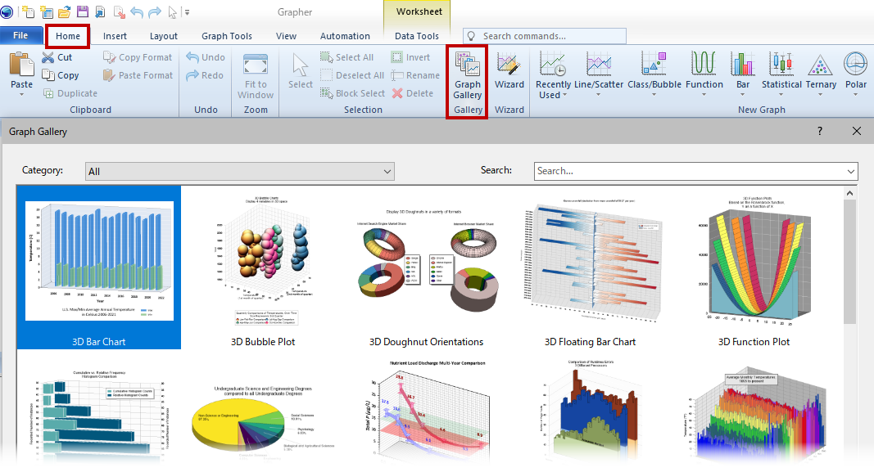Click the Grapher application globe icon
This screenshot has width=874, height=472.
coord(7,11)
